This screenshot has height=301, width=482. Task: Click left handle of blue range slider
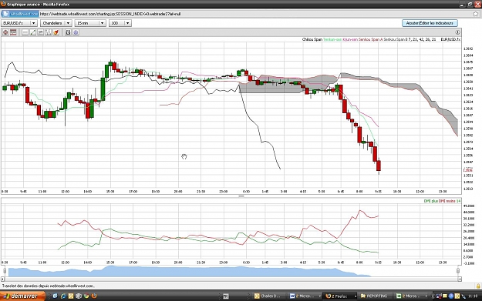point(5,271)
